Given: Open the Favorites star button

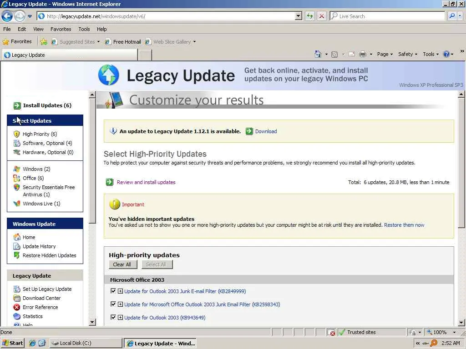Looking at the screenshot, I should [x=17, y=41].
